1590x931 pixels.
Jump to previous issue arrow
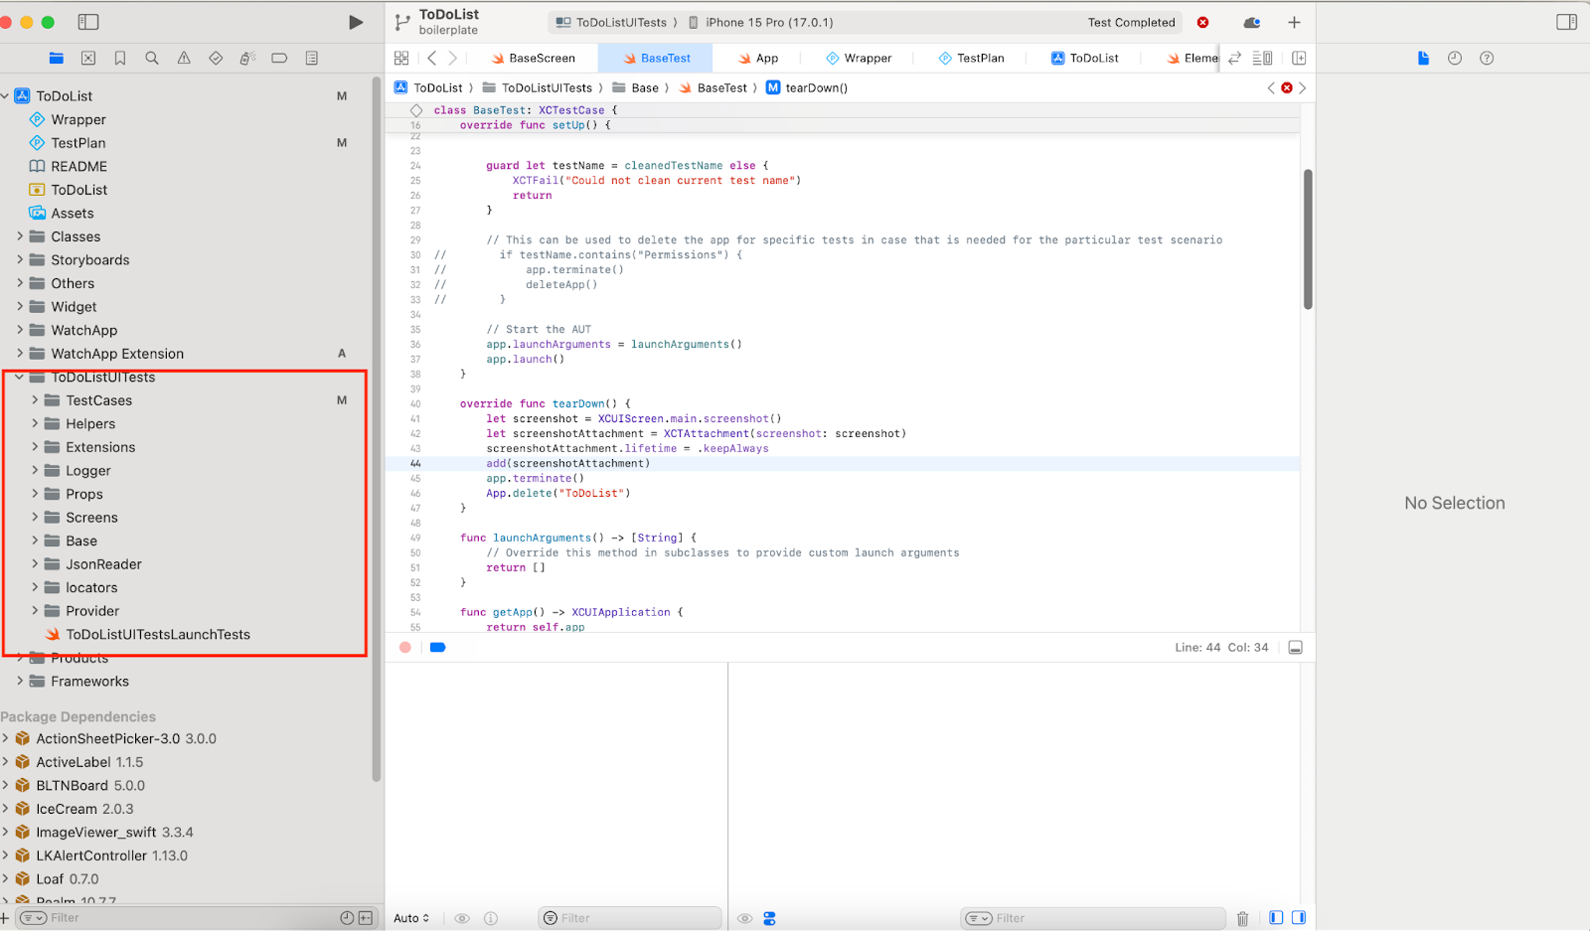click(x=1271, y=88)
